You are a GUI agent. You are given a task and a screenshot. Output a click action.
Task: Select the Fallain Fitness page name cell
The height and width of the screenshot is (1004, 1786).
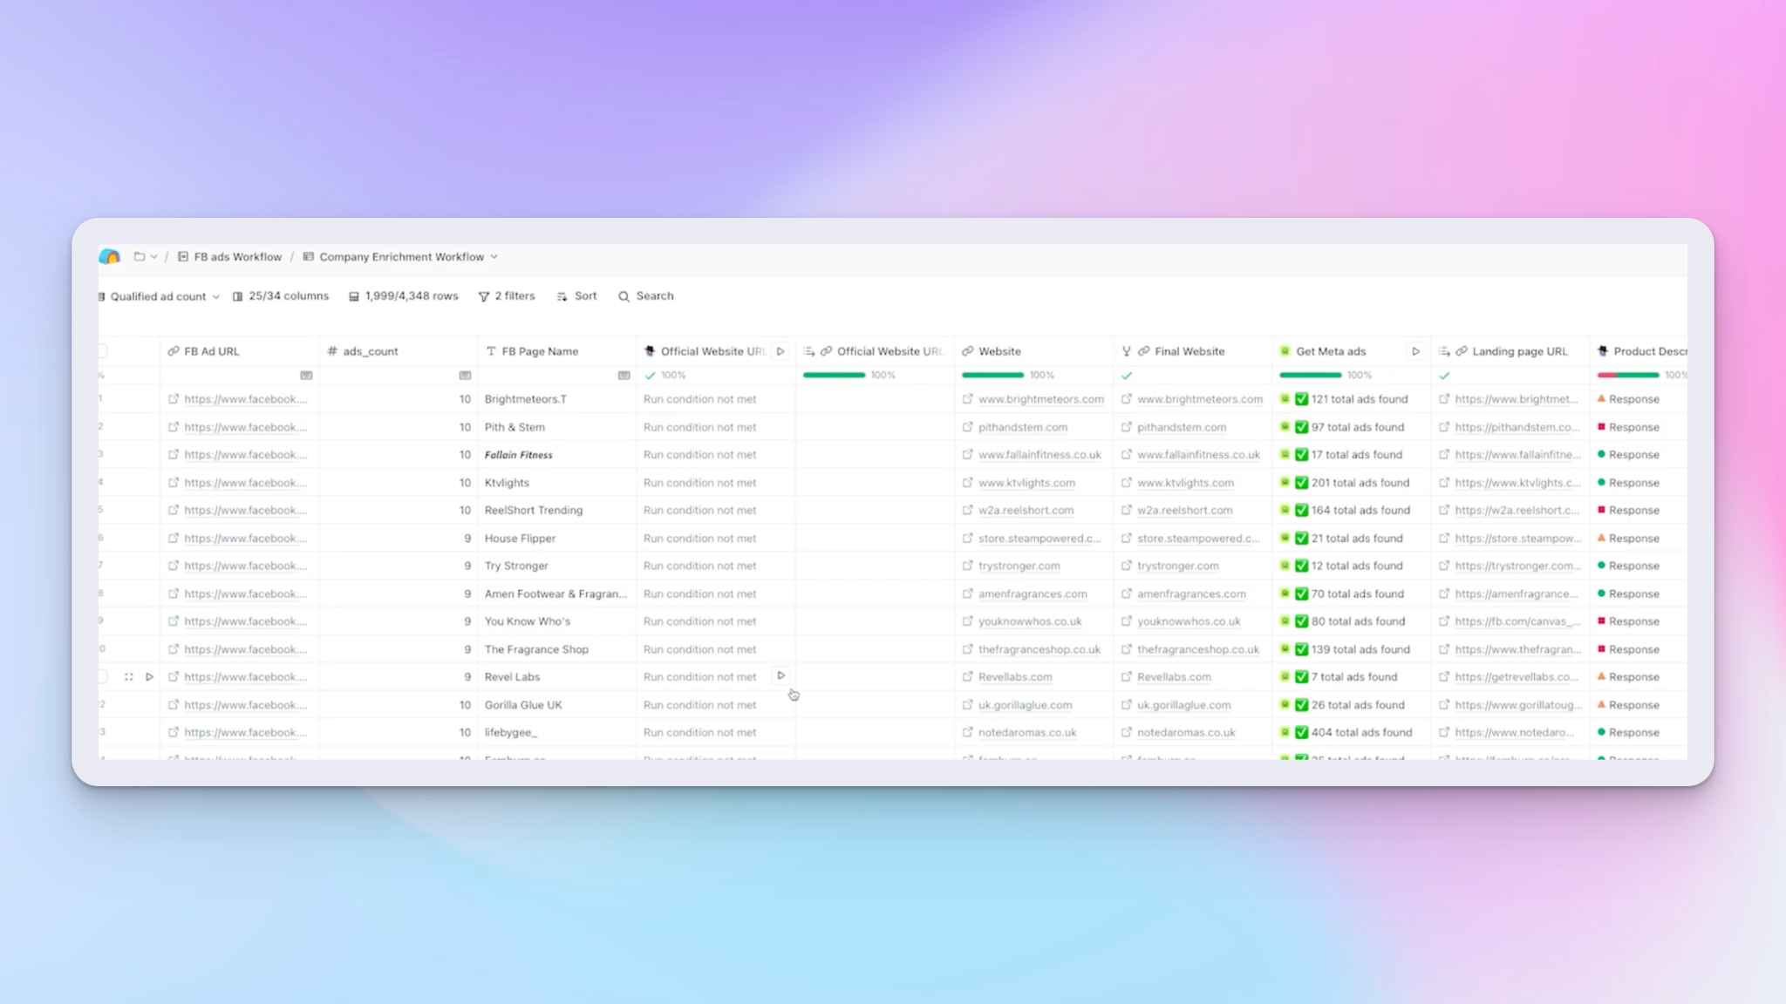coord(557,455)
